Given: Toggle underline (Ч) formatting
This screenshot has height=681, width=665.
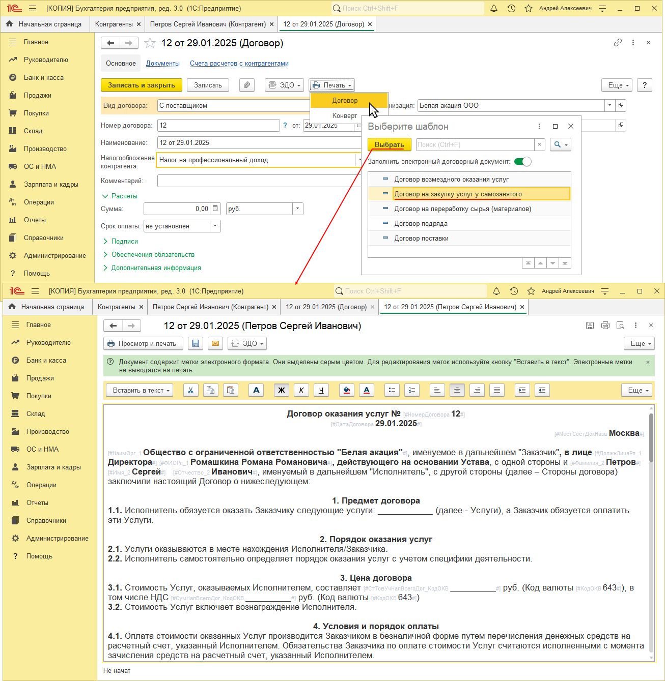Looking at the screenshot, I should pyautogui.click(x=321, y=390).
